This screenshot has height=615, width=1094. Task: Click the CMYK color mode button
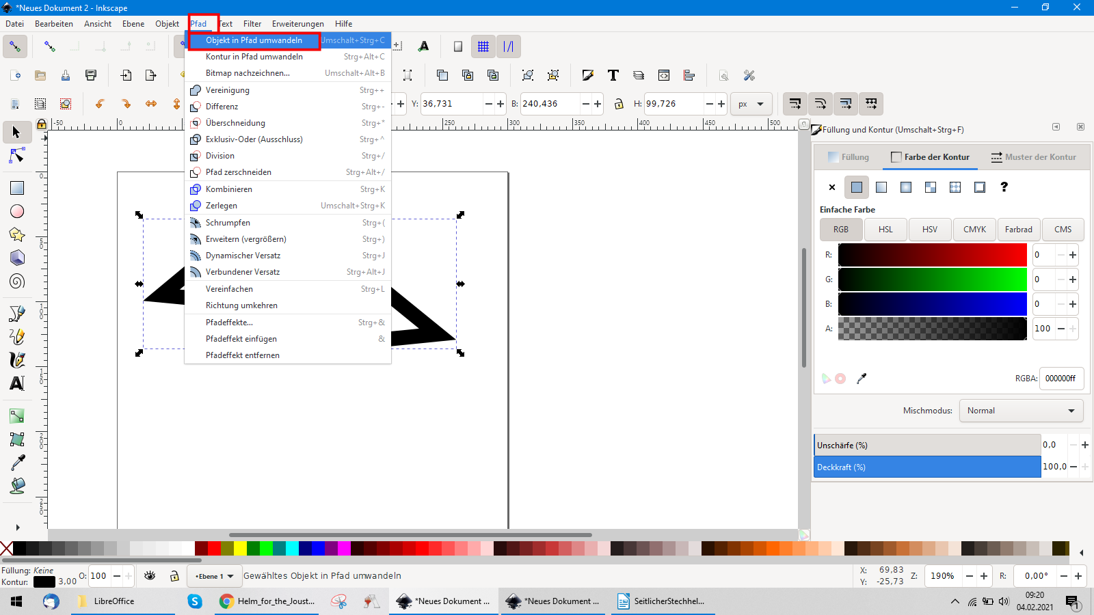pyautogui.click(x=974, y=230)
